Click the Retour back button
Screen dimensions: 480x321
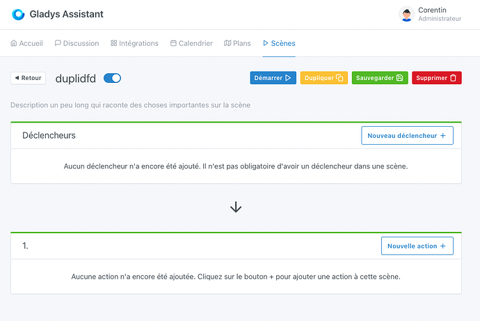click(28, 78)
